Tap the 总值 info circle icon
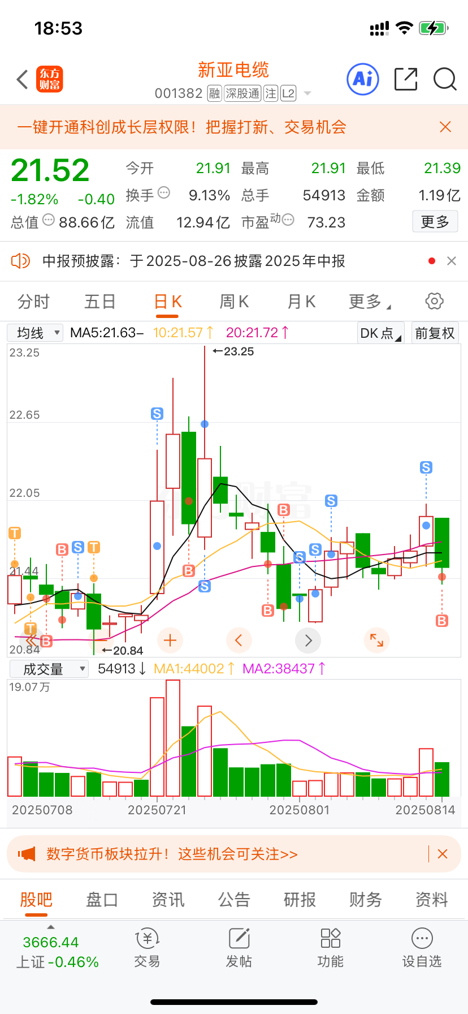The image size is (468, 1014). (x=49, y=220)
